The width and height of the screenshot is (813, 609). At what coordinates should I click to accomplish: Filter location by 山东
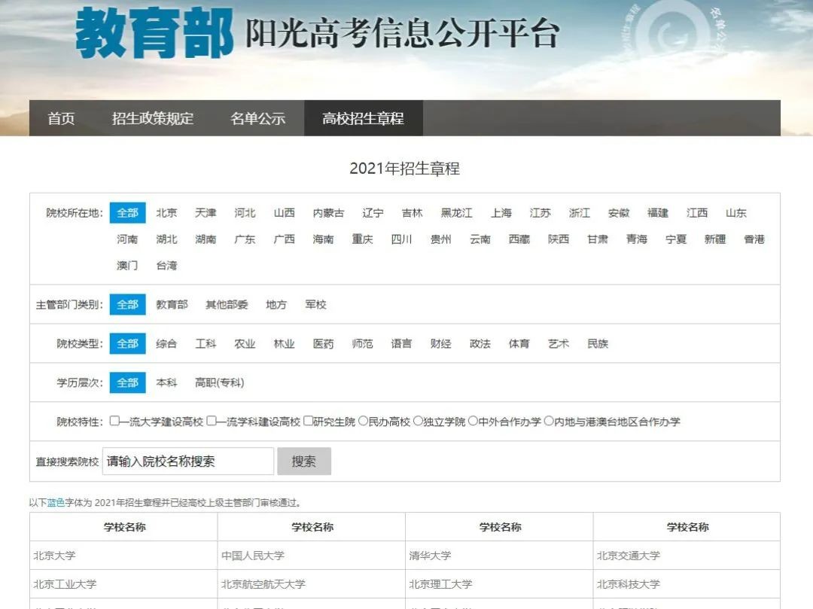pyautogui.click(x=735, y=213)
